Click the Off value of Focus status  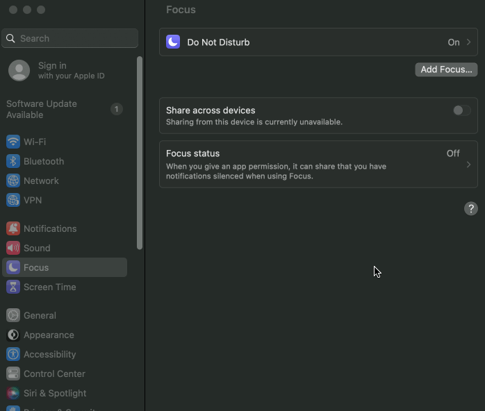point(453,153)
